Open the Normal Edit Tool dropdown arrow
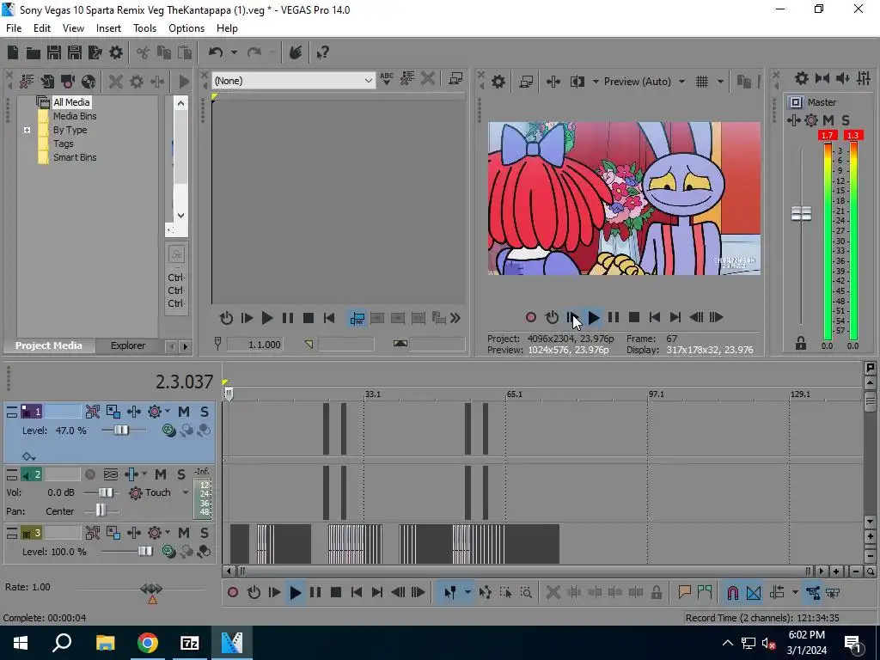The image size is (880, 660). tap(467, 593)
